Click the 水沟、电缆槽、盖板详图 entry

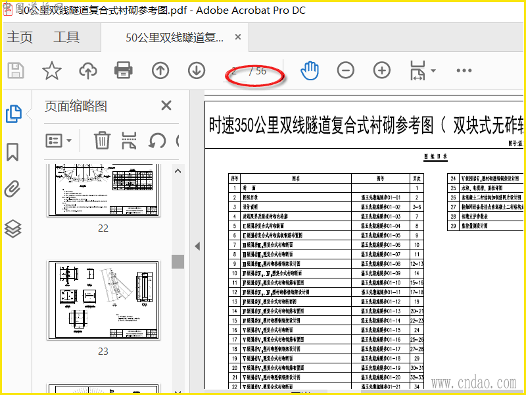click(x=482, y=188)
